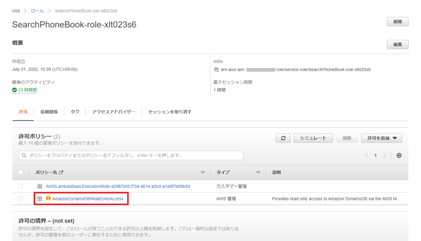
Task: Open the アクセスアドバイザー tab
Action: (114, 112)
